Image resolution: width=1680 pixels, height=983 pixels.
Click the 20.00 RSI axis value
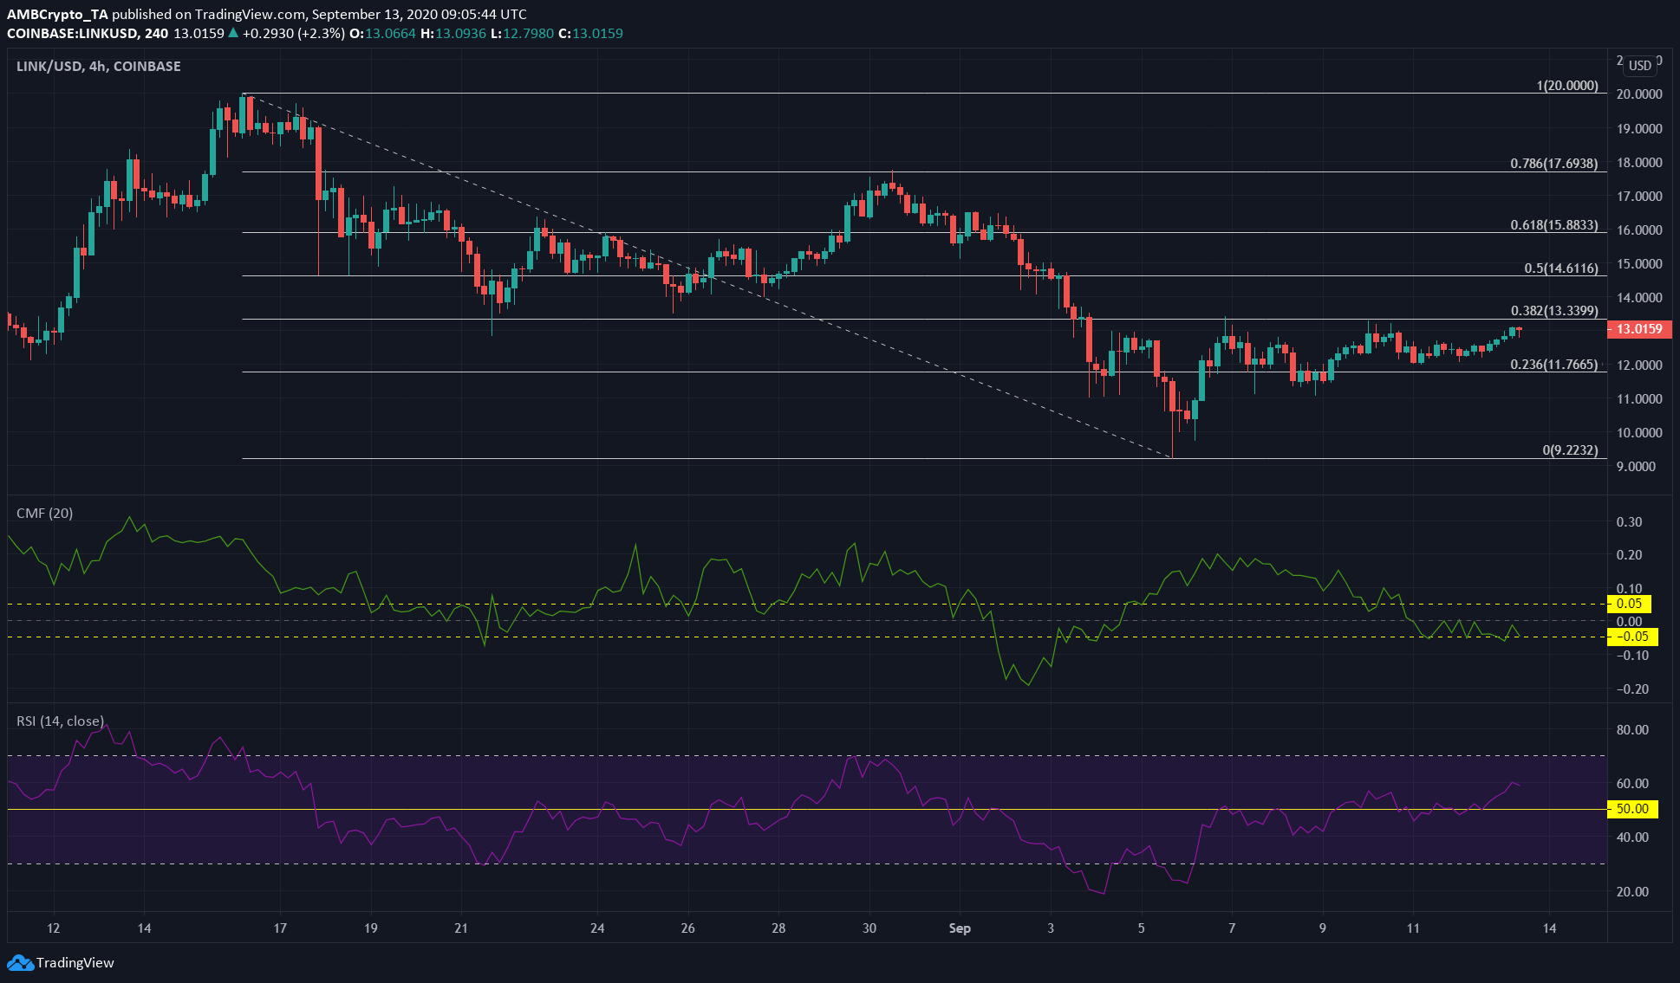(1632, 892)
